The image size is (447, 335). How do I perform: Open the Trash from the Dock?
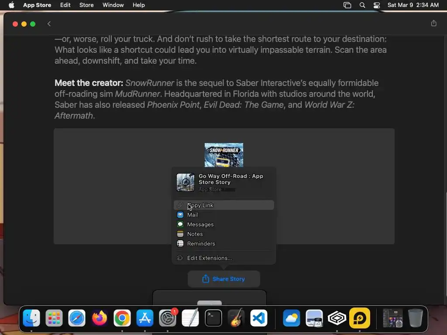(416, 318)
